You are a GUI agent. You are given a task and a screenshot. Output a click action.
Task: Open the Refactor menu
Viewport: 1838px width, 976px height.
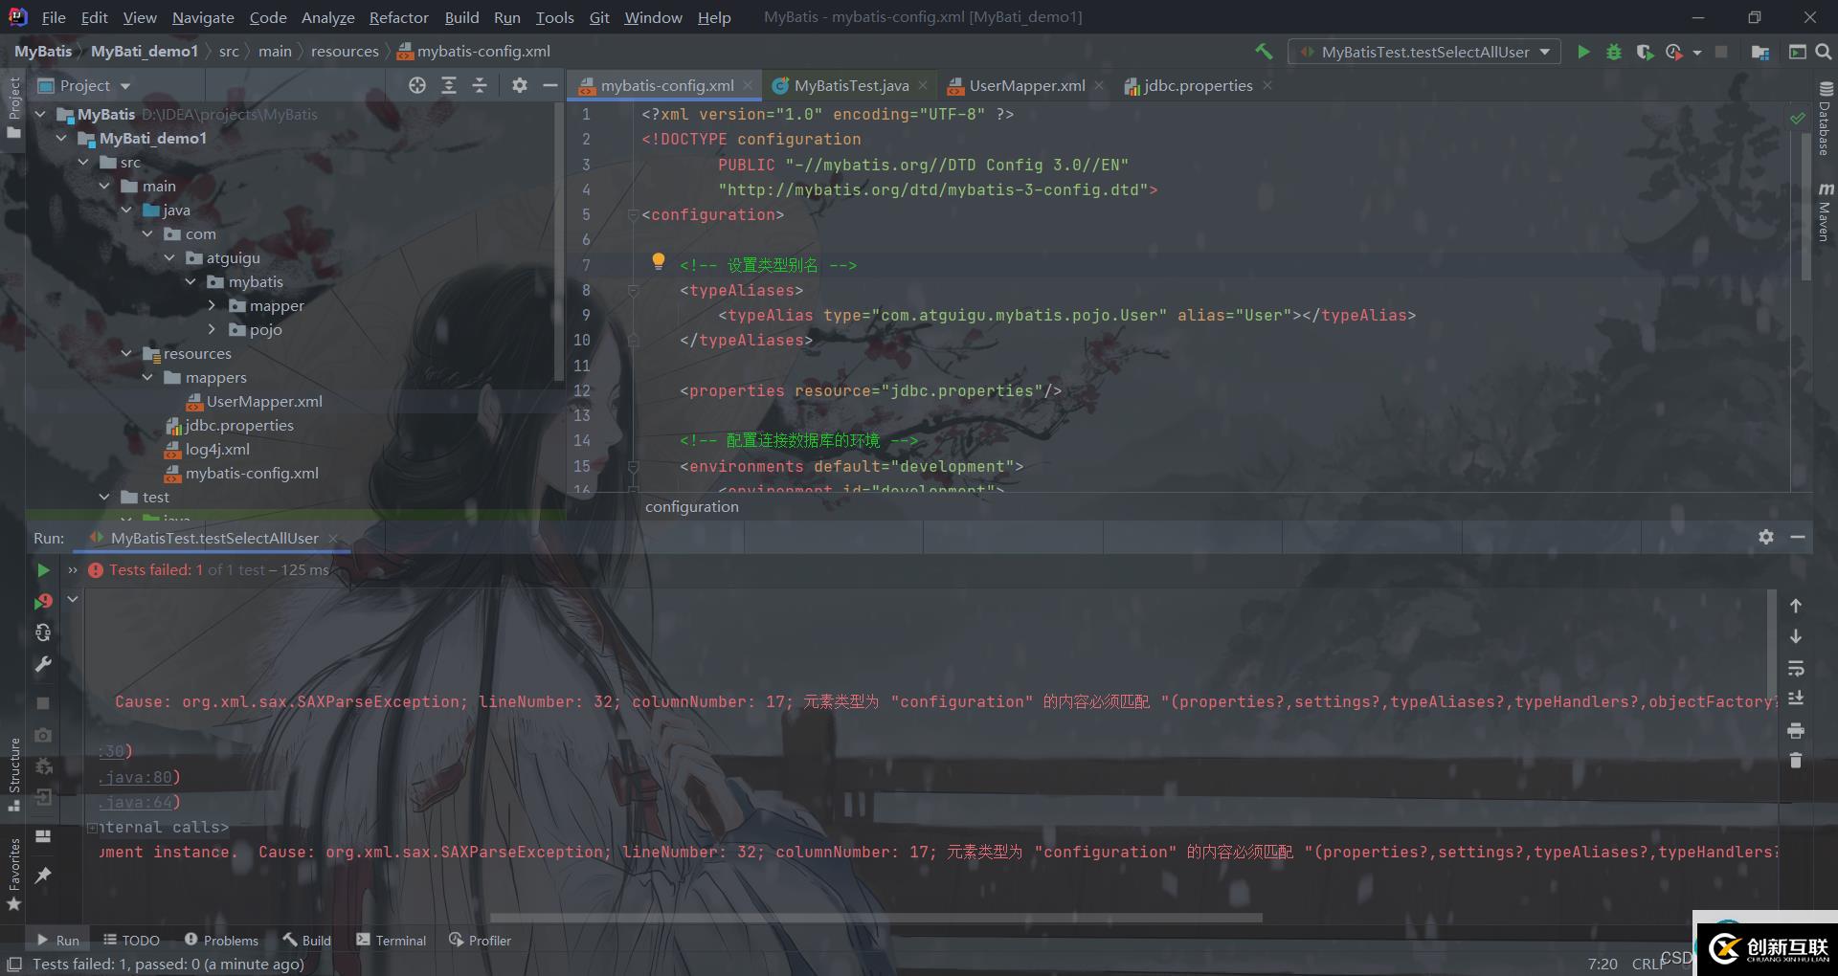(399, 17)
